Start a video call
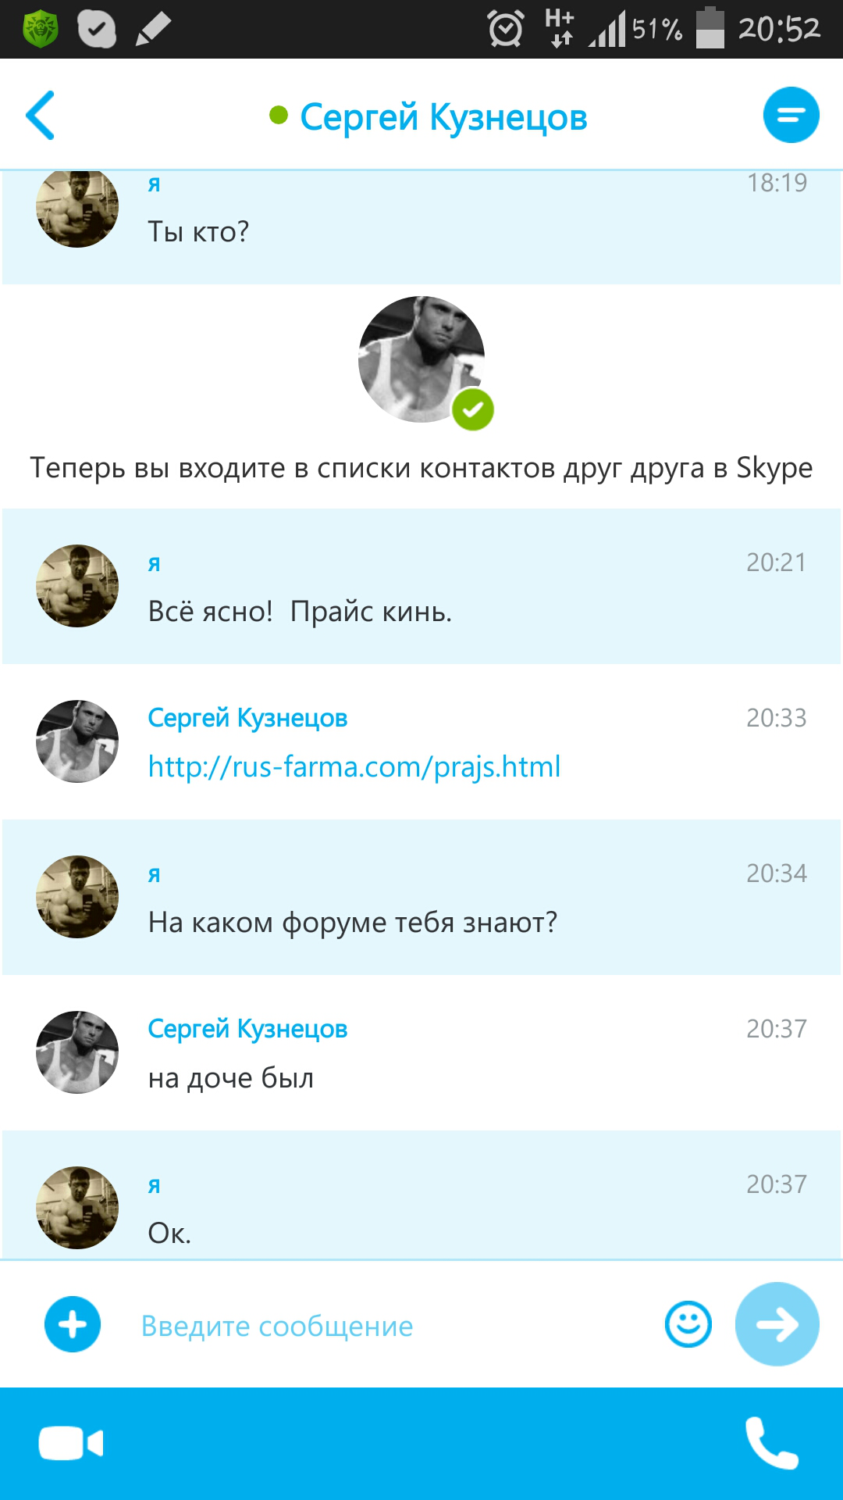 [x=71, y=1443]
